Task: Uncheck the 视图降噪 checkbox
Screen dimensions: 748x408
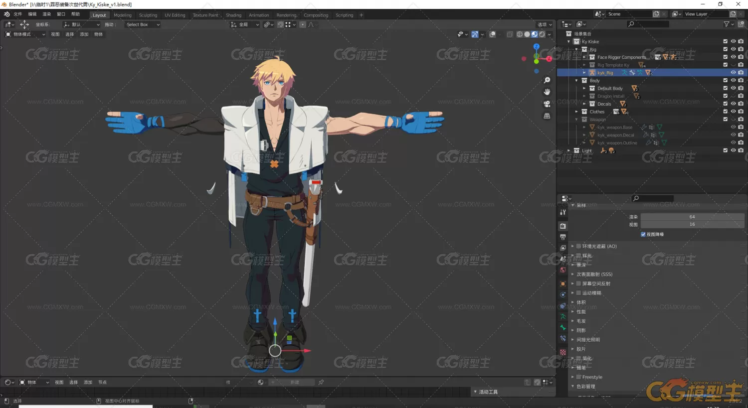Action: coord(643,234)
